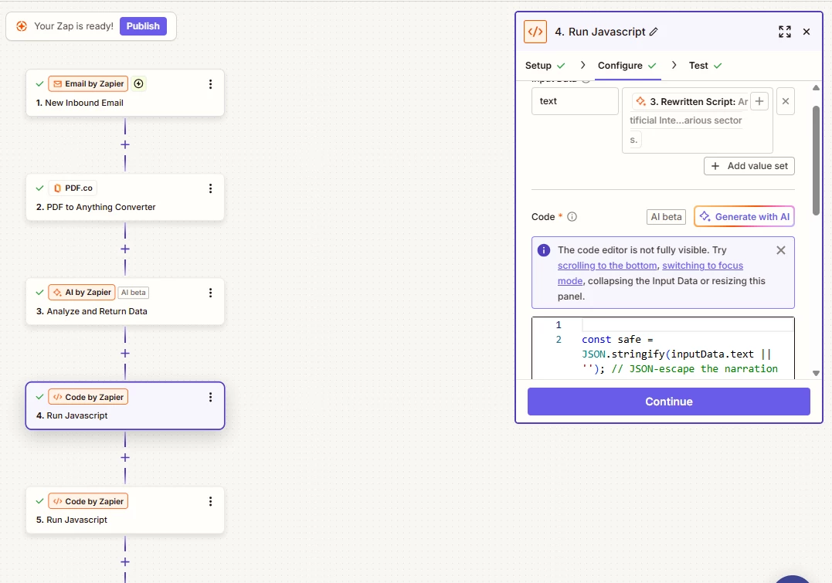This screenshot has height=583, width=832.
Task: Add a step after New Inbound Email
Action: [125, 144]
